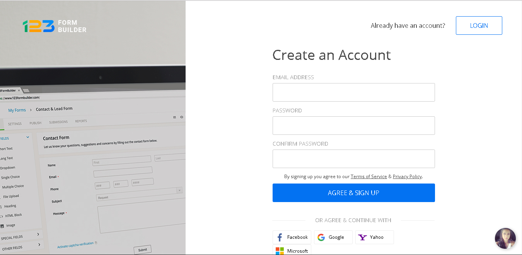
Task: Click the grid view icon beside the eye
Action: point(175,117)
